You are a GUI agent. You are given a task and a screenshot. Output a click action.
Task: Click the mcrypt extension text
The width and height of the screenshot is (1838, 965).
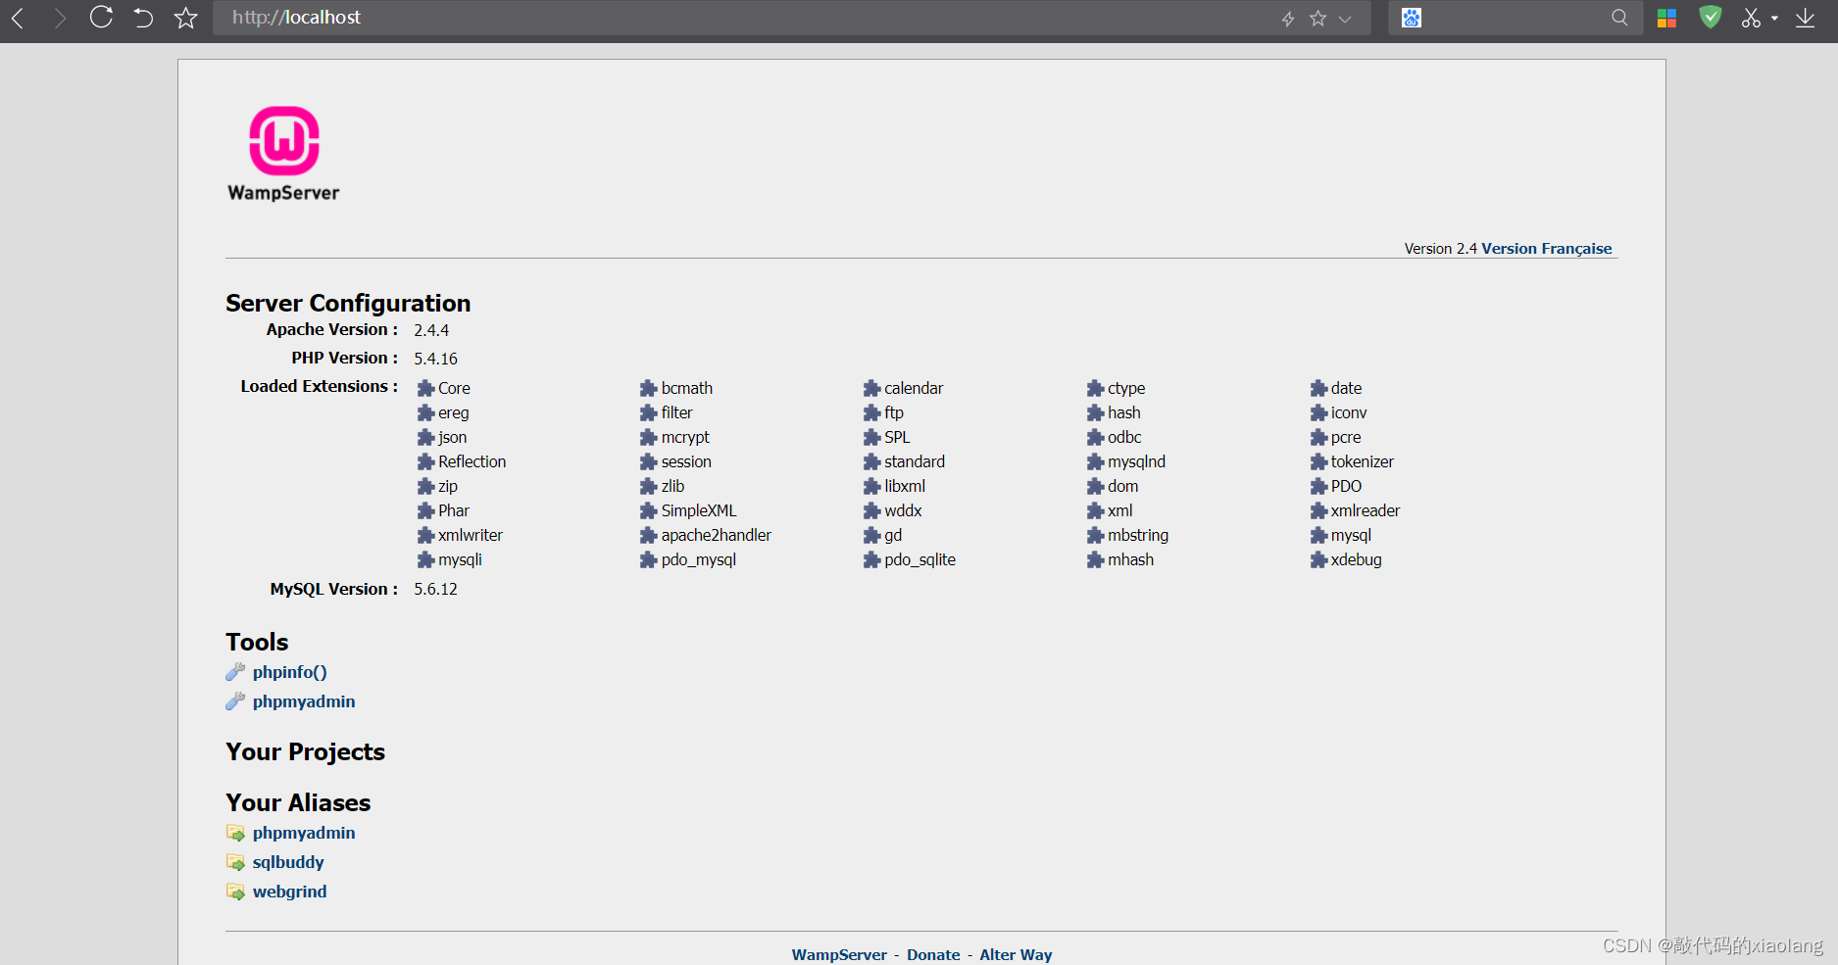[685, 437]
